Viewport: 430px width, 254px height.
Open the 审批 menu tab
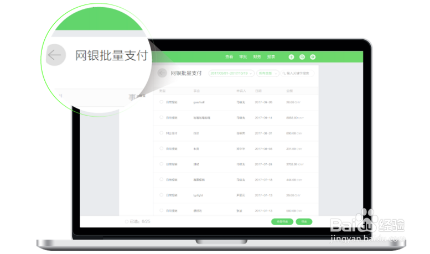(x=243, y=57)
